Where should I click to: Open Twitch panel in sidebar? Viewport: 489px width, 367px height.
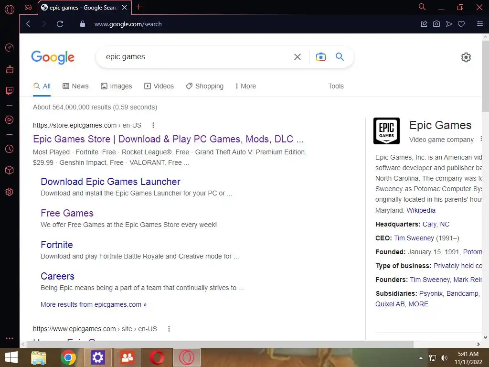(10, 91)
